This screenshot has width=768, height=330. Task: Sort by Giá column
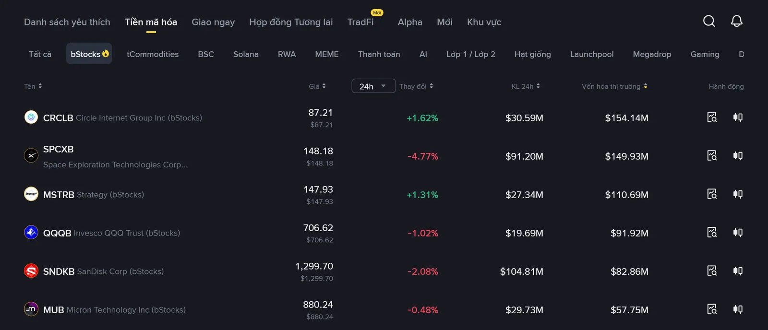click(x=317, y=86)
